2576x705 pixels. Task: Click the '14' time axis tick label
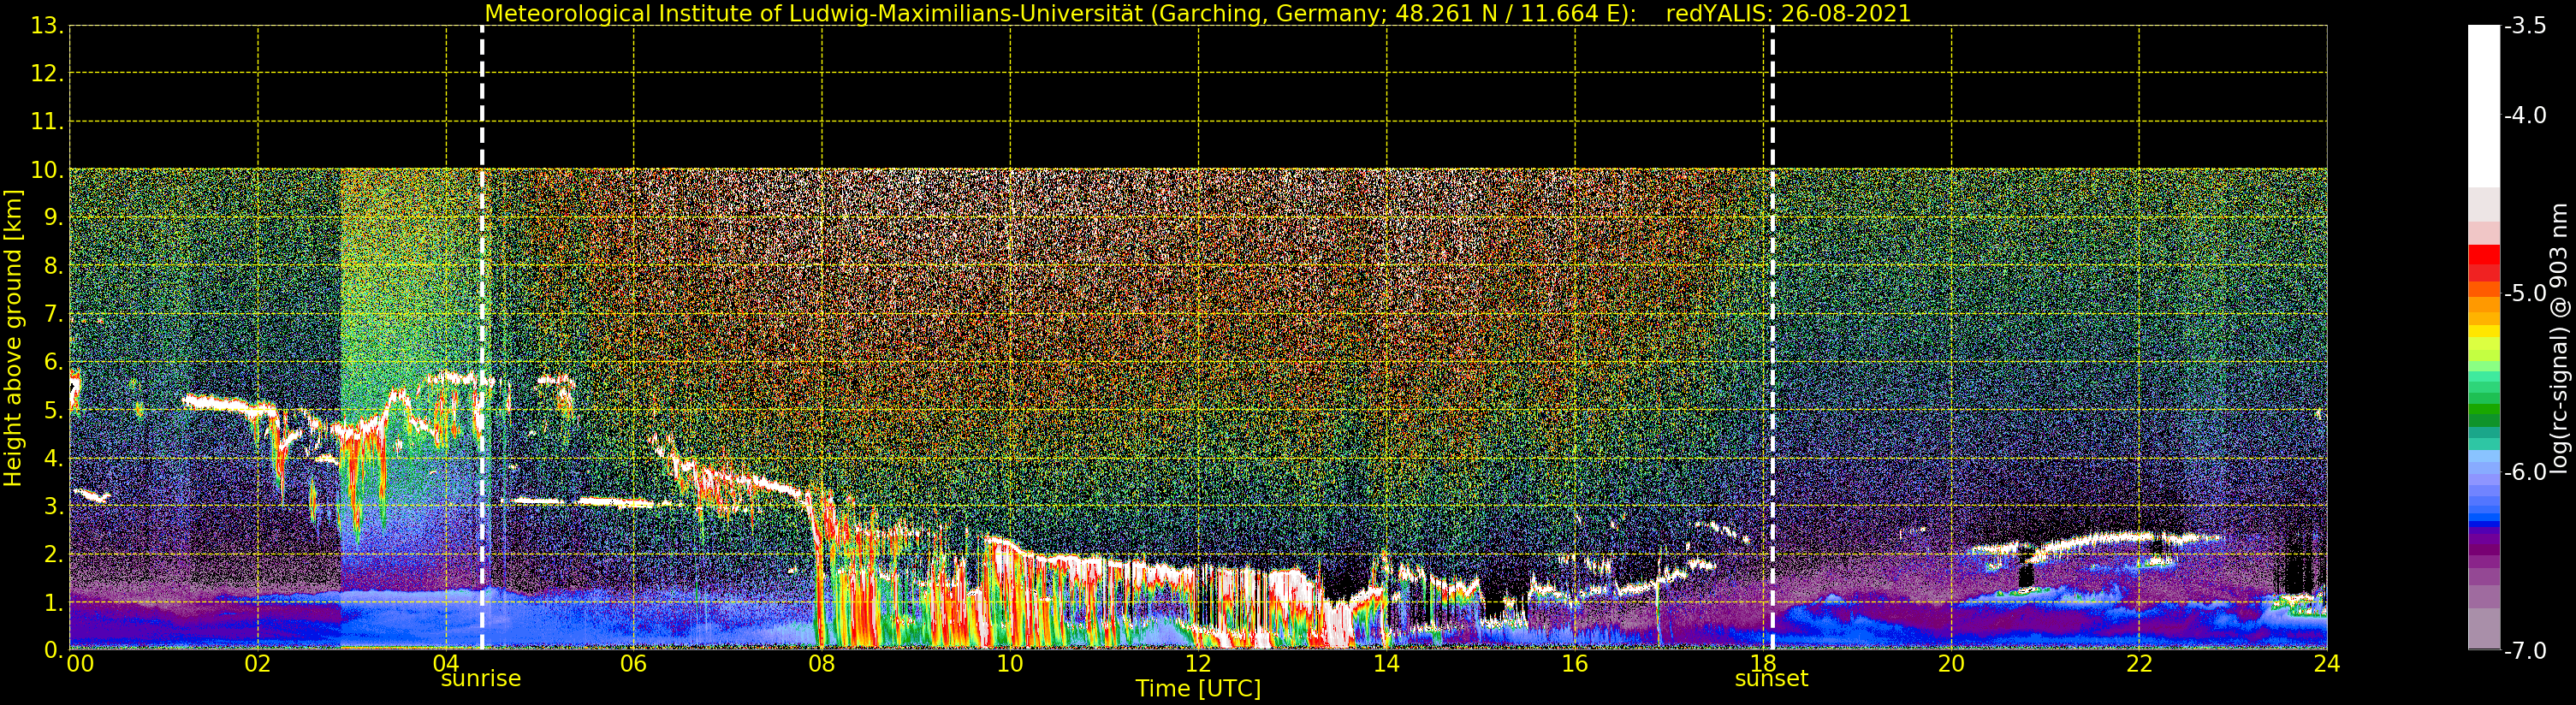coord(1386,664)
